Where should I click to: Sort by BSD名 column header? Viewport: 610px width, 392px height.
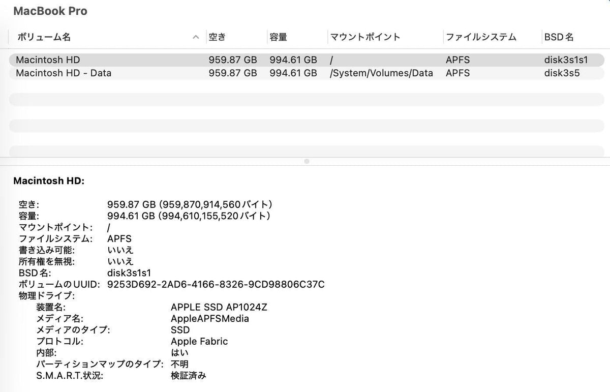[x=559, y=37]
